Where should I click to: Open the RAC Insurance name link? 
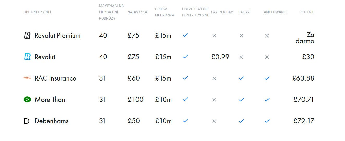point(55,78)
